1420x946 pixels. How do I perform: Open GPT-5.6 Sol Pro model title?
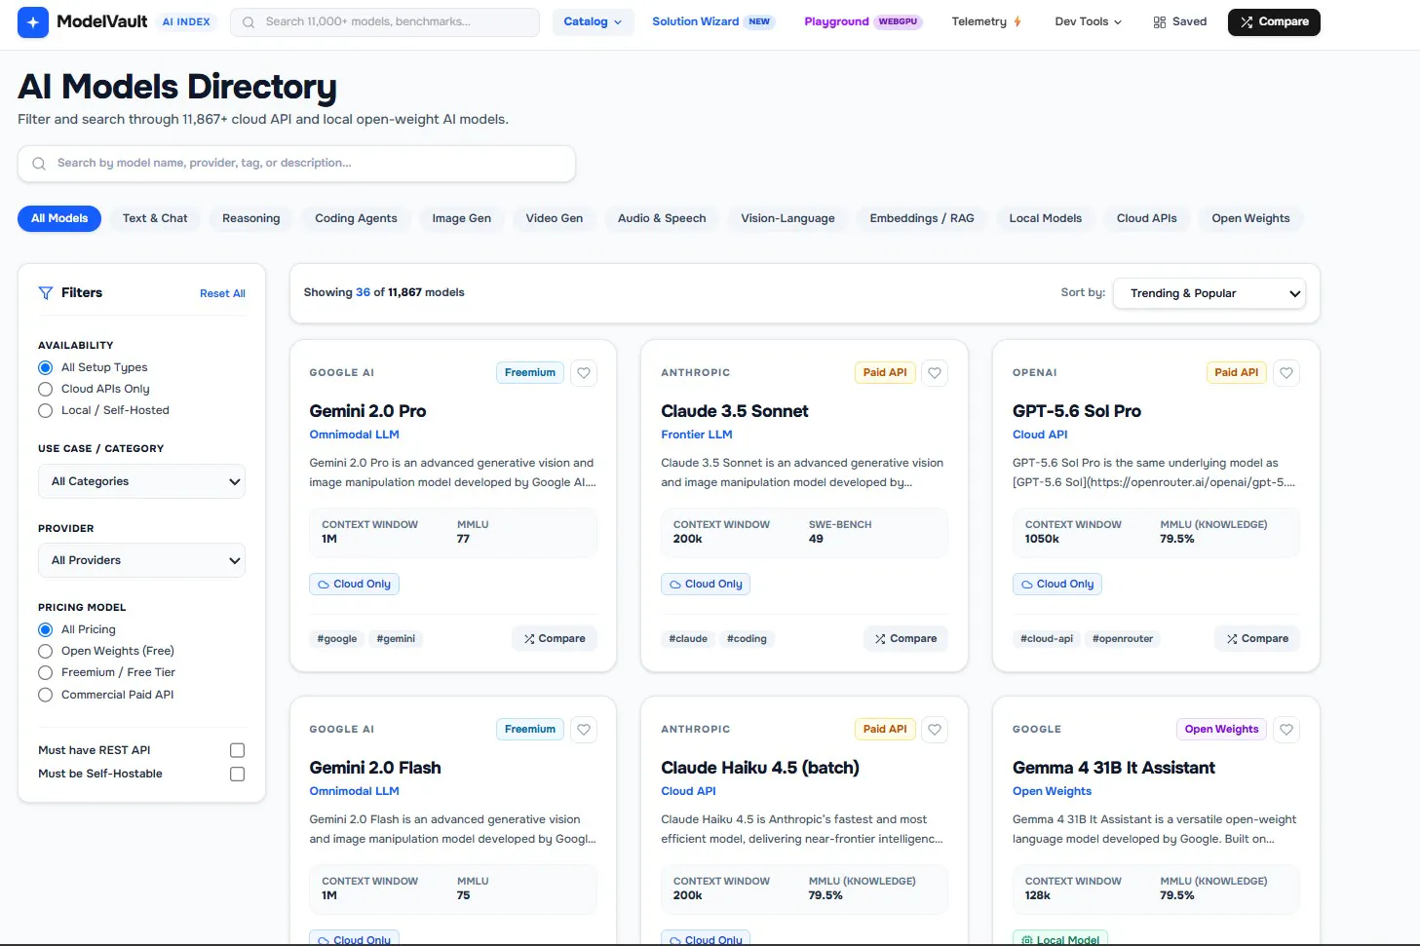pos(1077,411)
